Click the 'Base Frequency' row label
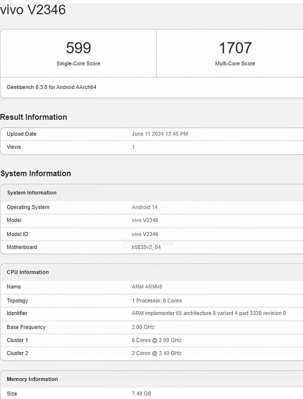The height and width of the screenshot is (399, 303). [x=26, y=327]
